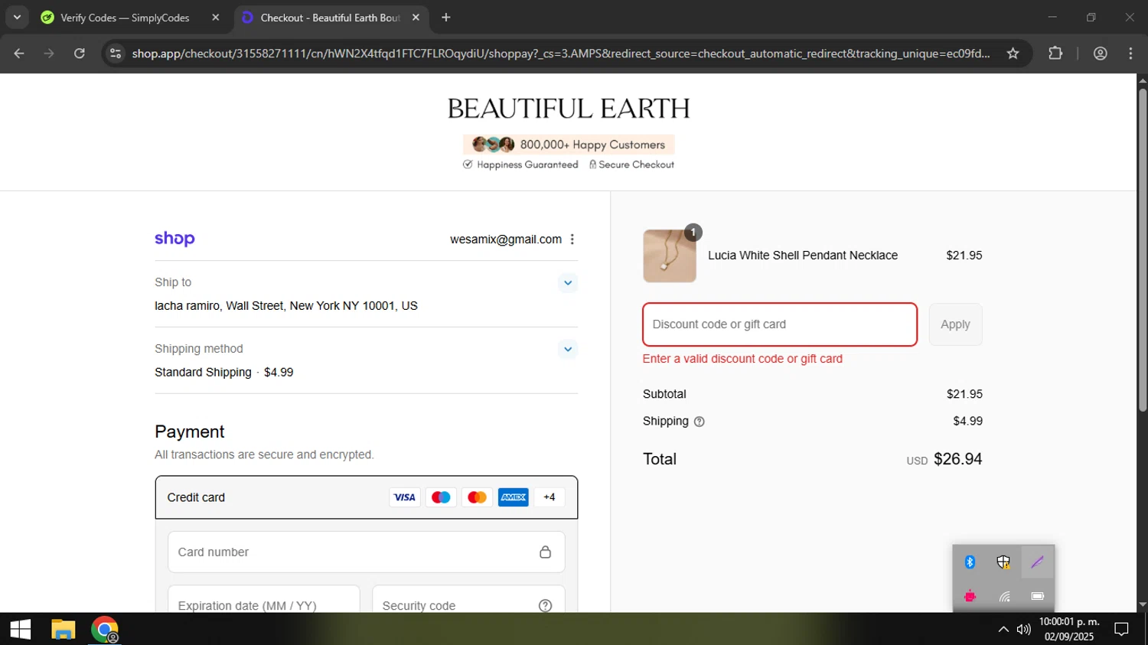Viewport: 1148px width, 645px height.
Task: Open the Extensions puzzle icon
Action: tap(1055, 54)
